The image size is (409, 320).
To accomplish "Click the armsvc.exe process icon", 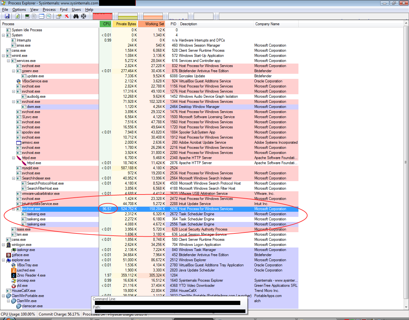I will click(19, 142).
